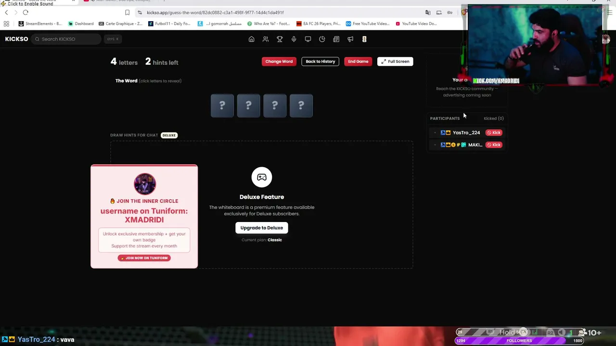Switch to Full Screen mode
Viewport: 616px width, 346px height.
(395, 62)
